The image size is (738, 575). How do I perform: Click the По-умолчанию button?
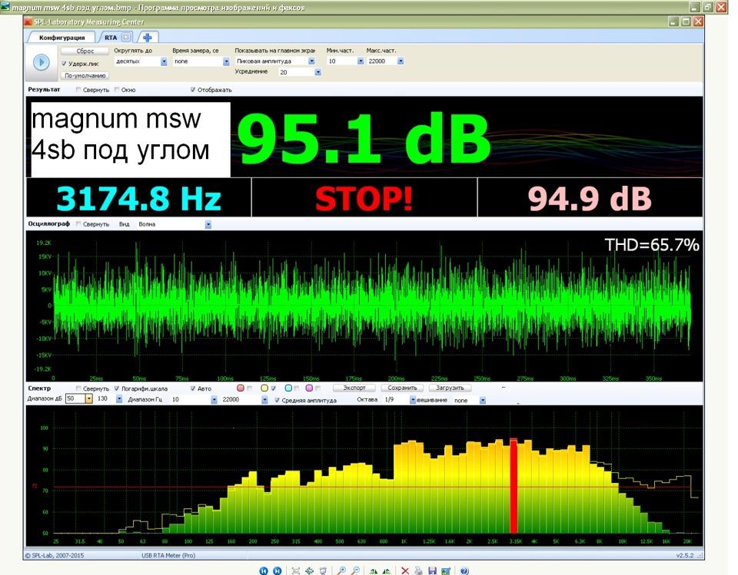[85, 75]
